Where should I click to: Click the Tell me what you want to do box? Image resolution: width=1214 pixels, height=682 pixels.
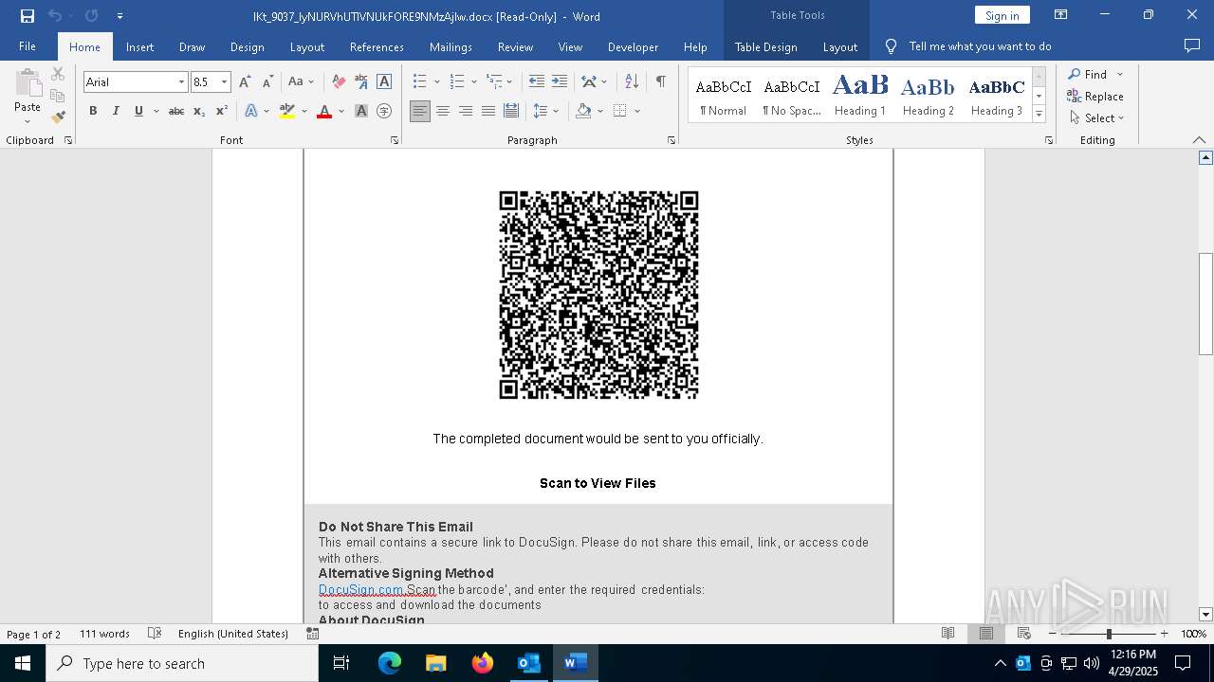point(980,46)
